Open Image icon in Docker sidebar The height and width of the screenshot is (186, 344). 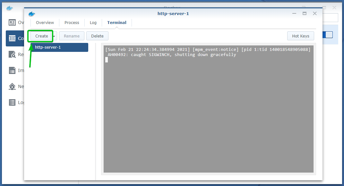point(12,70)
